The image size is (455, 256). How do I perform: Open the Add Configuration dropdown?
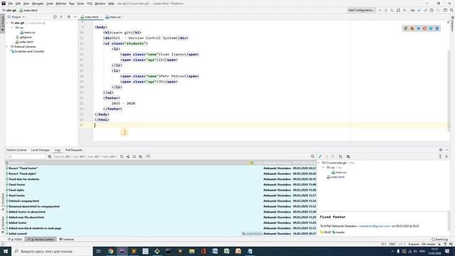click(361, 10)
